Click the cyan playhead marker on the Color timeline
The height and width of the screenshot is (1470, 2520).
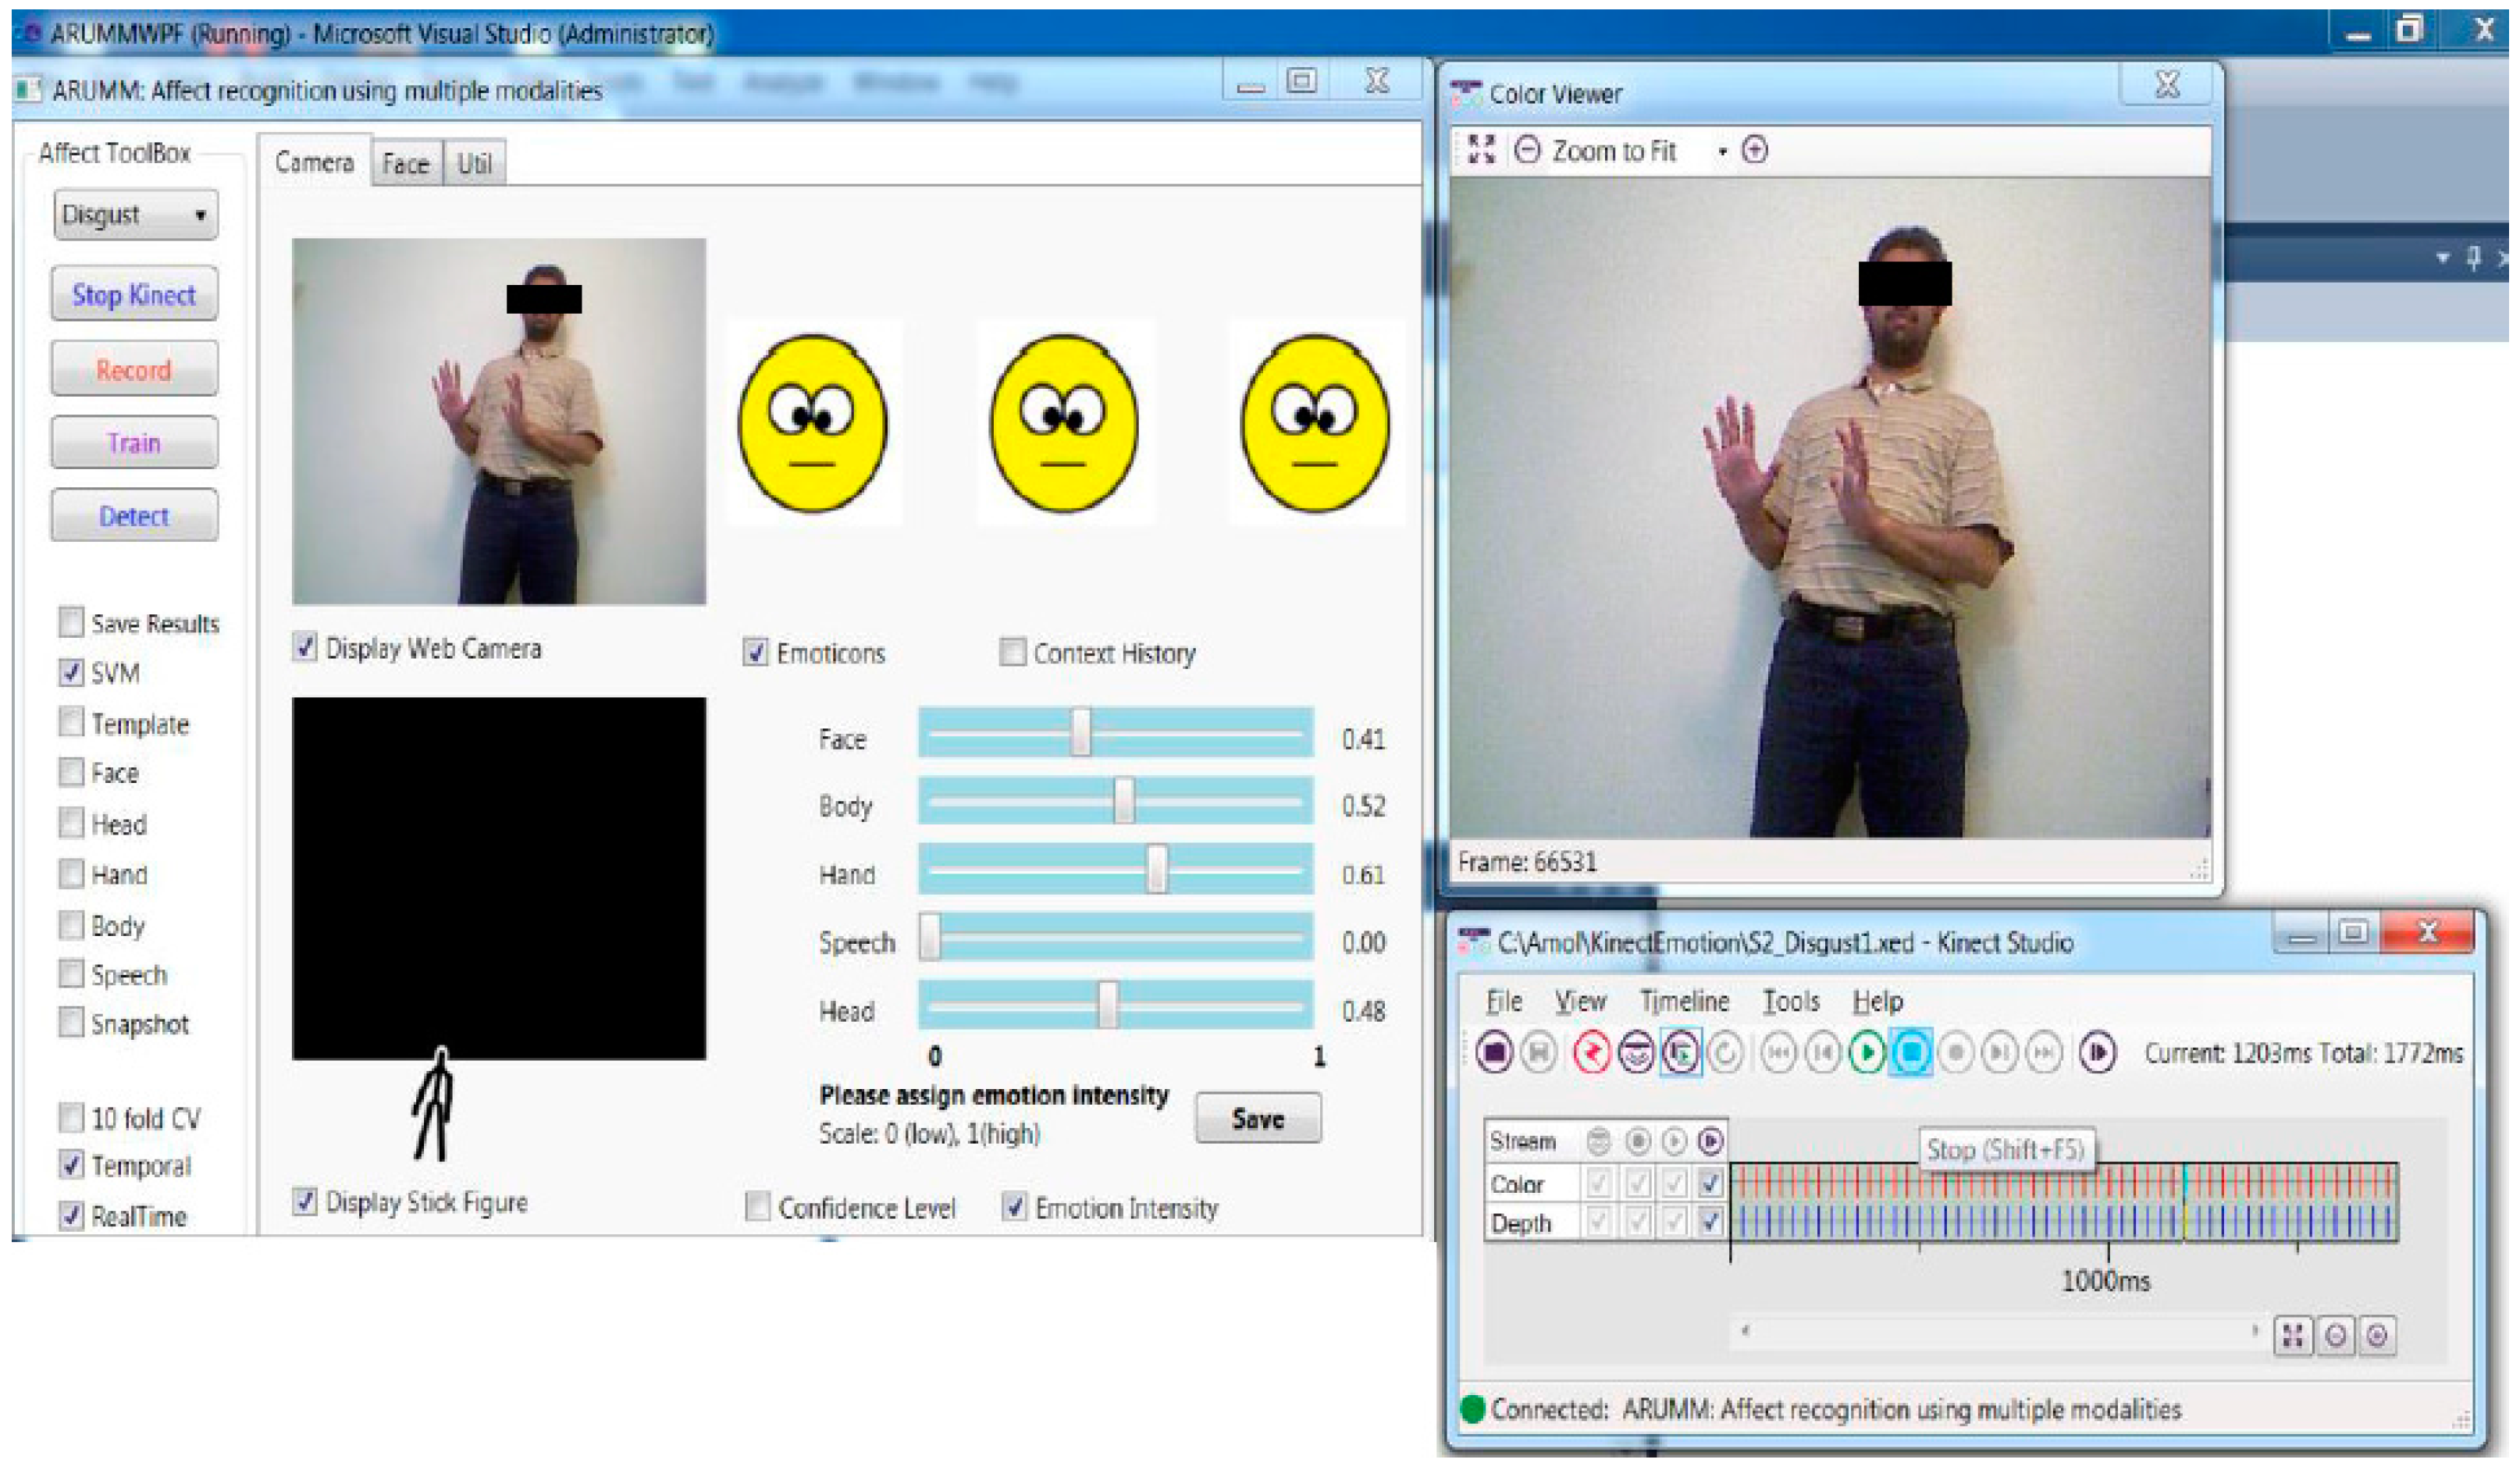click(2184, 1183)
